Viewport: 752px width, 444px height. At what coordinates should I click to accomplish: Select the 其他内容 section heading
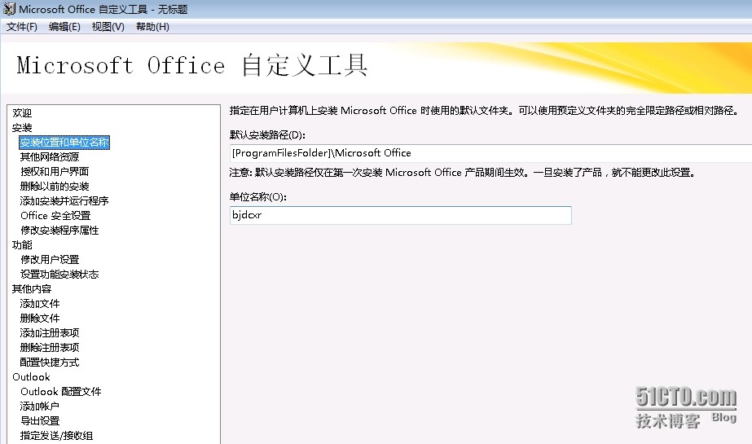(x=32, y=288)
